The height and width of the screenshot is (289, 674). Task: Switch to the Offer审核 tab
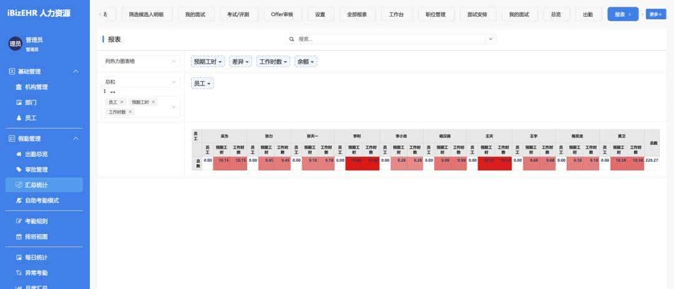[283, 14]
